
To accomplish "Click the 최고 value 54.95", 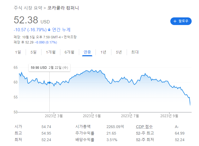I will (46, 133).
